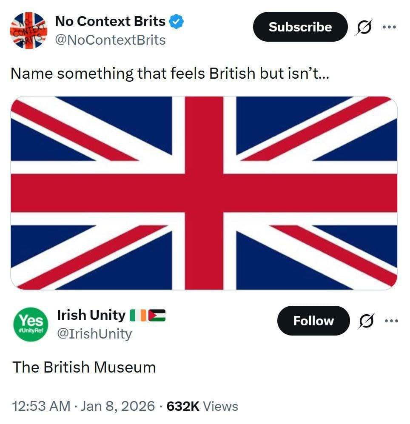Open the @IrishUnity handle link

click(x=94, y=334)
